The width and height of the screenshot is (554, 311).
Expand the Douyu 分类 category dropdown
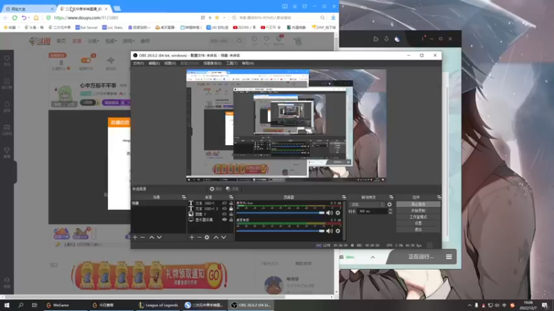pos(93,41)
